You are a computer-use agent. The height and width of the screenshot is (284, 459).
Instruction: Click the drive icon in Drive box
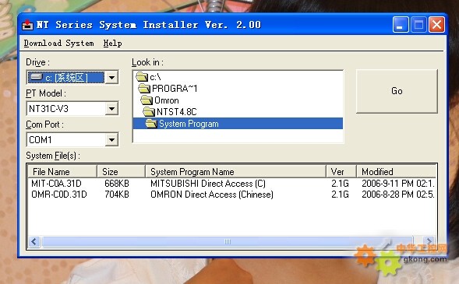click(37, 78)
